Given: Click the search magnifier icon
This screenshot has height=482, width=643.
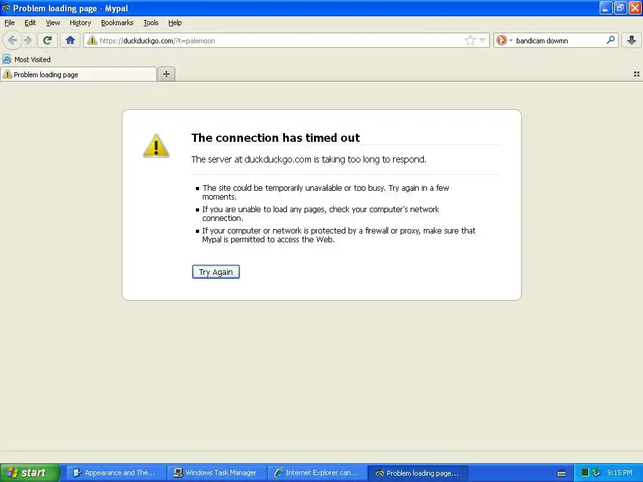Looking at the screenshot, I should [610, 40].
